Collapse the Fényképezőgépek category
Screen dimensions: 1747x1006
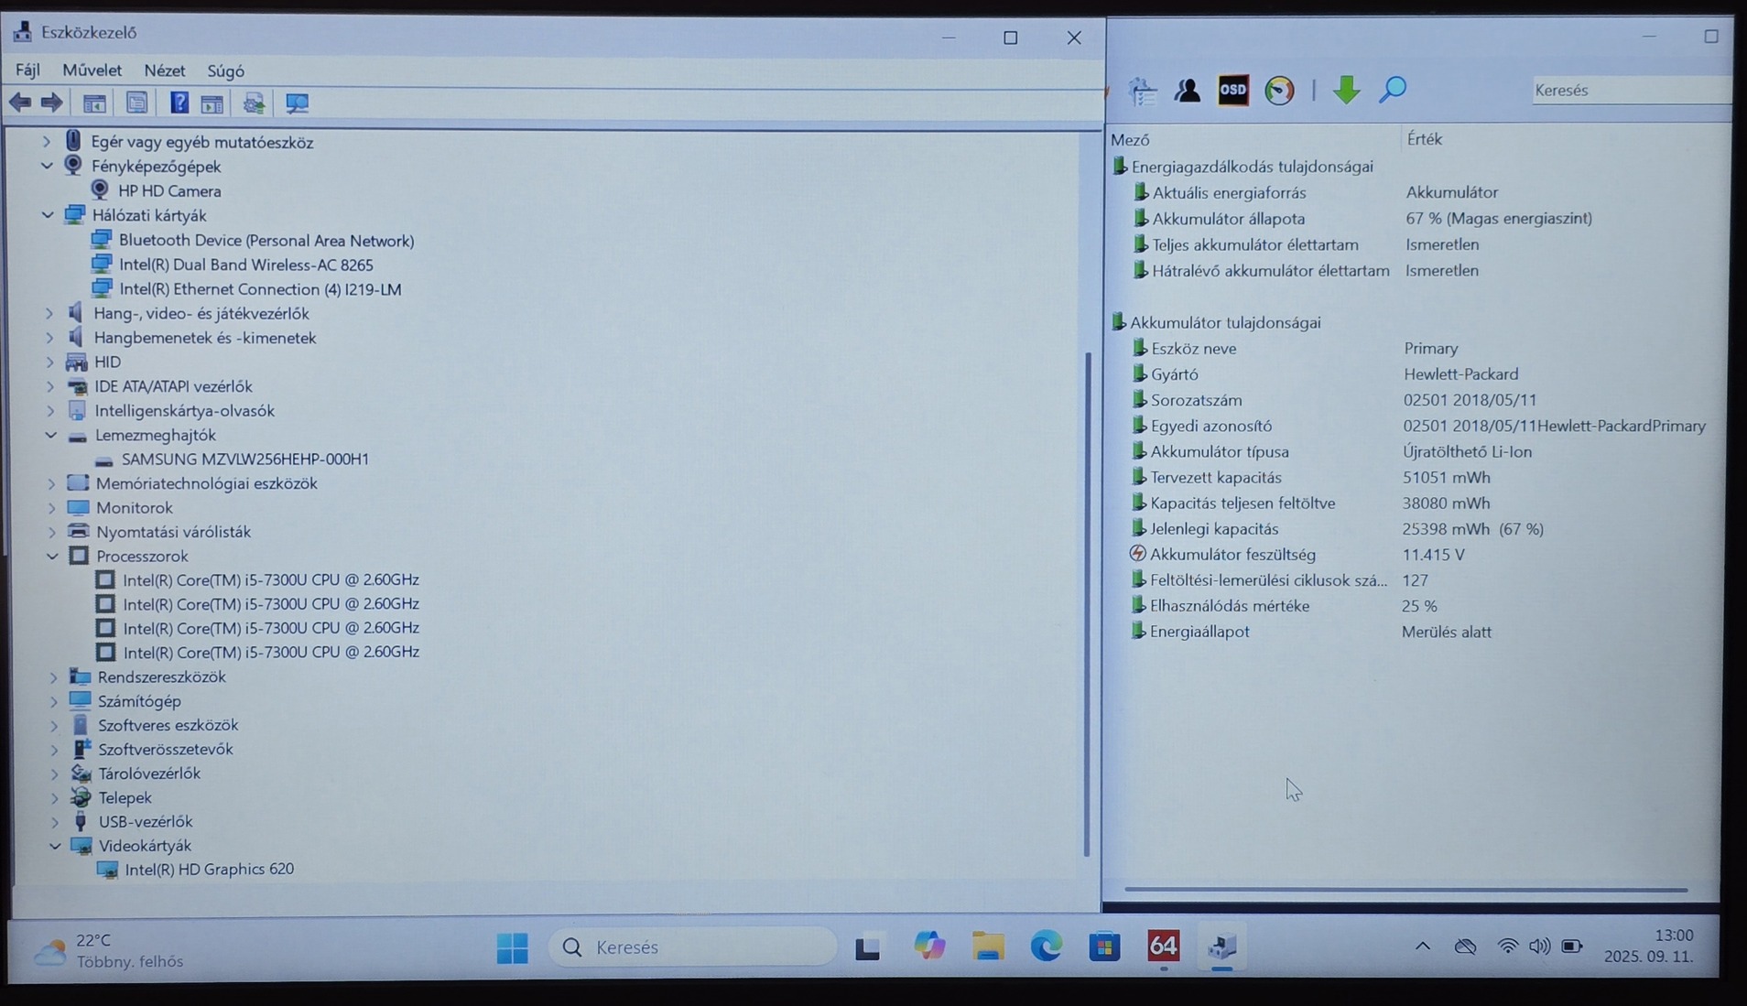[47, 167]
